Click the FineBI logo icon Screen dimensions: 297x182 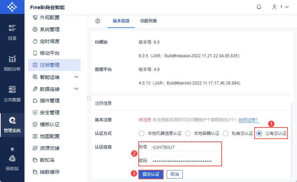[12, 7]
